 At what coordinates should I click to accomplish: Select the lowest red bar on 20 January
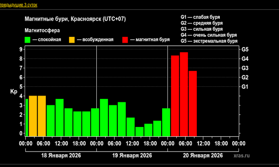(x=193, y=103)
